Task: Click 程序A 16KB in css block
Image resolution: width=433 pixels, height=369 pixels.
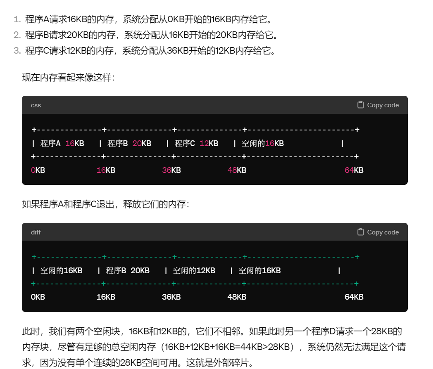Action: click(62, 143)
